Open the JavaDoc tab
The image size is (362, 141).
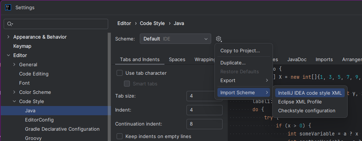tap(297, 59)
